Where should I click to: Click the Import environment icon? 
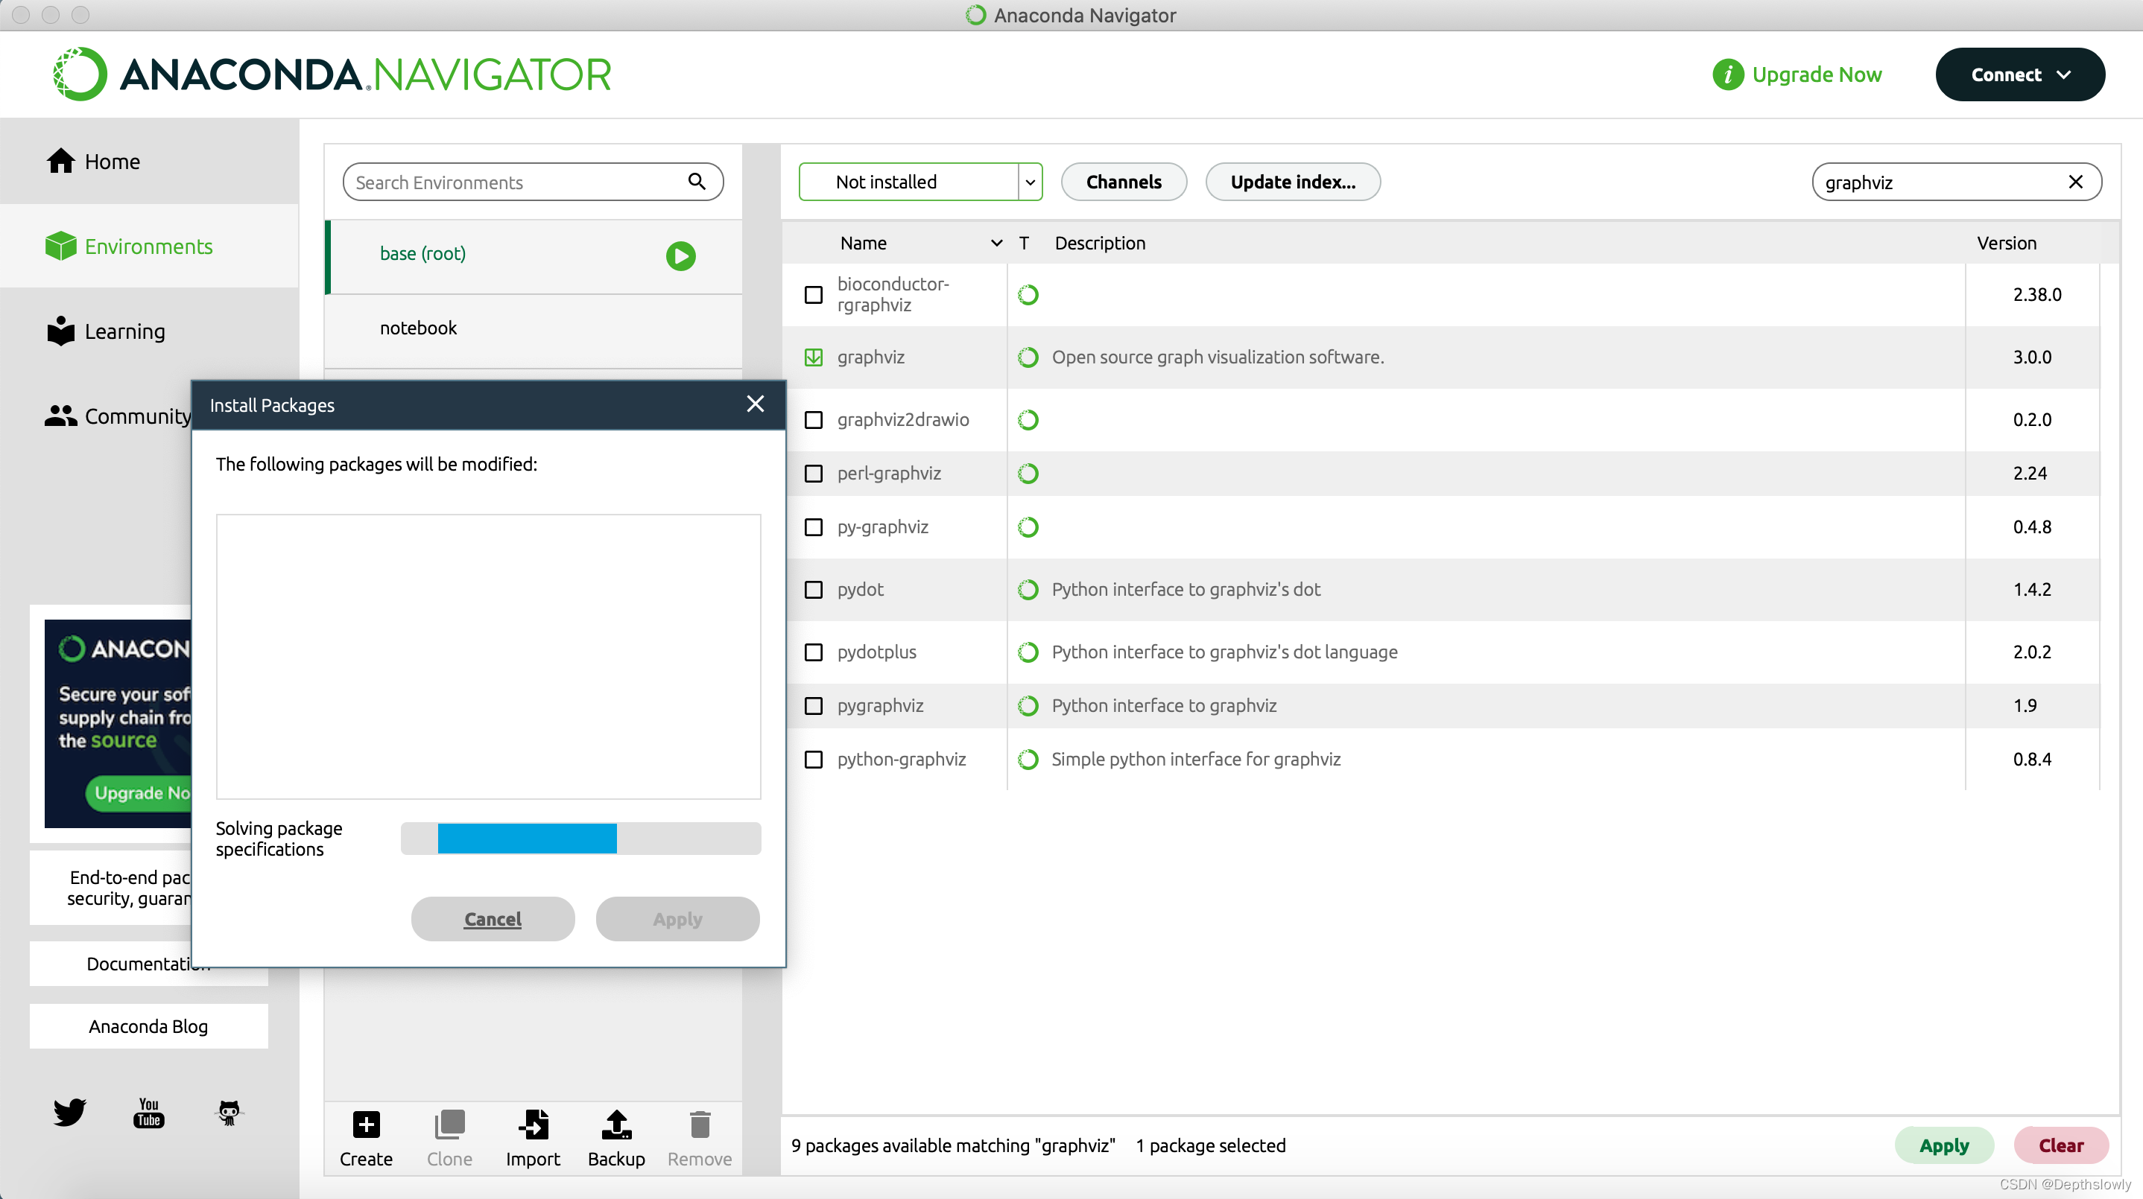click(x=533, y=1125)
